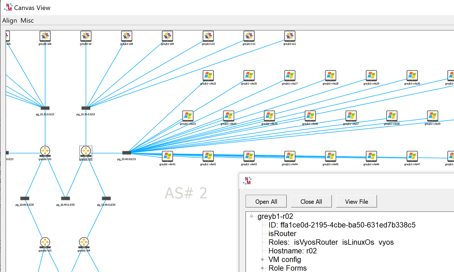Click the Open All button
The image size is (454, 272).
266,202
